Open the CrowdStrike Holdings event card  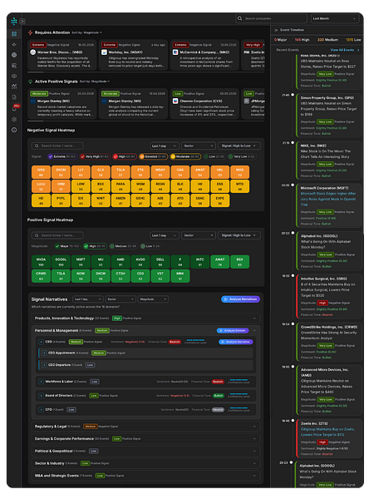tap(329, 342)
